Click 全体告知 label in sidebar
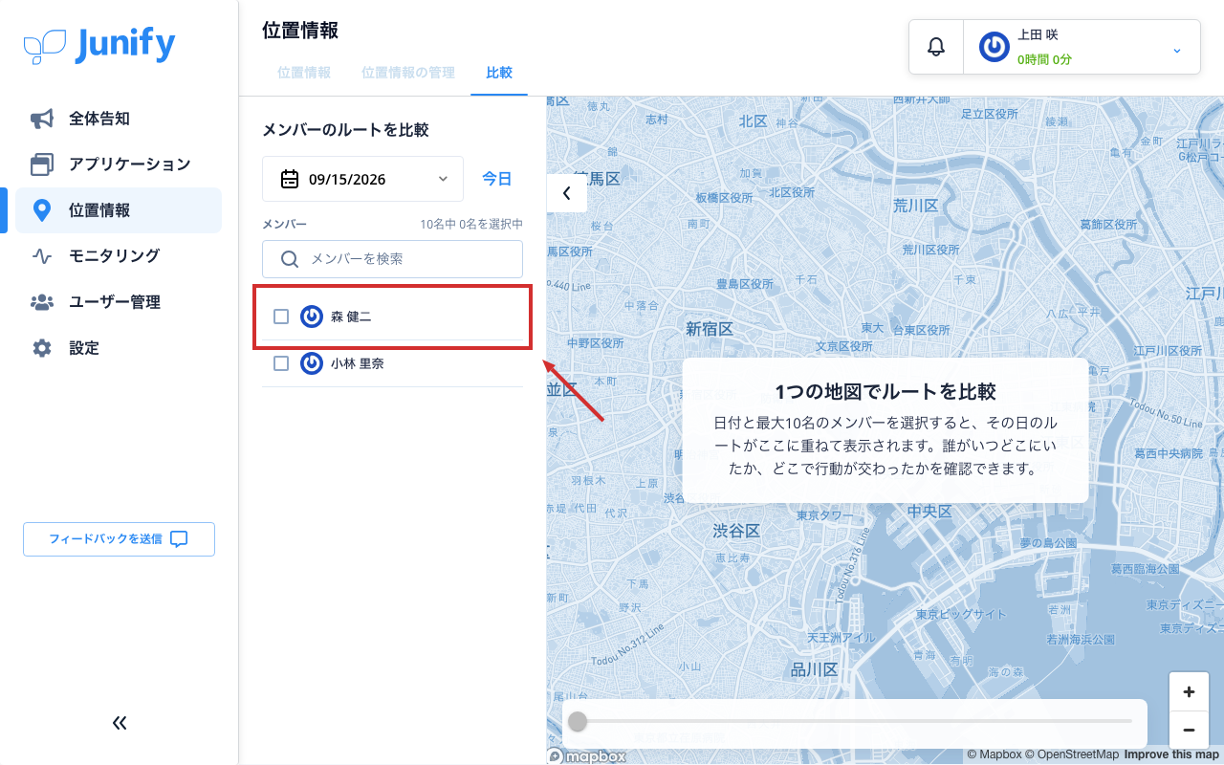This screenshot has height=765, width=1224. click(x=99, y=119)
